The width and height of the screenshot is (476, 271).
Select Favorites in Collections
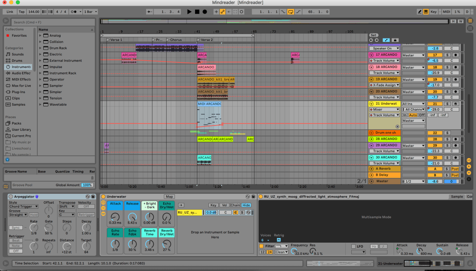coord(19,35)
